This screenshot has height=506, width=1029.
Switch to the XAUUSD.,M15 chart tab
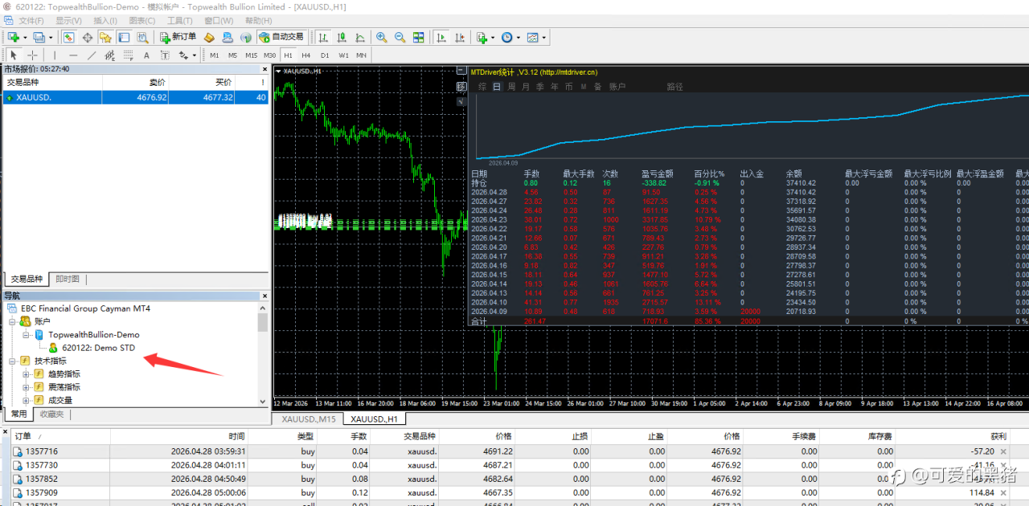pyautogui.click(x=309, y=418)
